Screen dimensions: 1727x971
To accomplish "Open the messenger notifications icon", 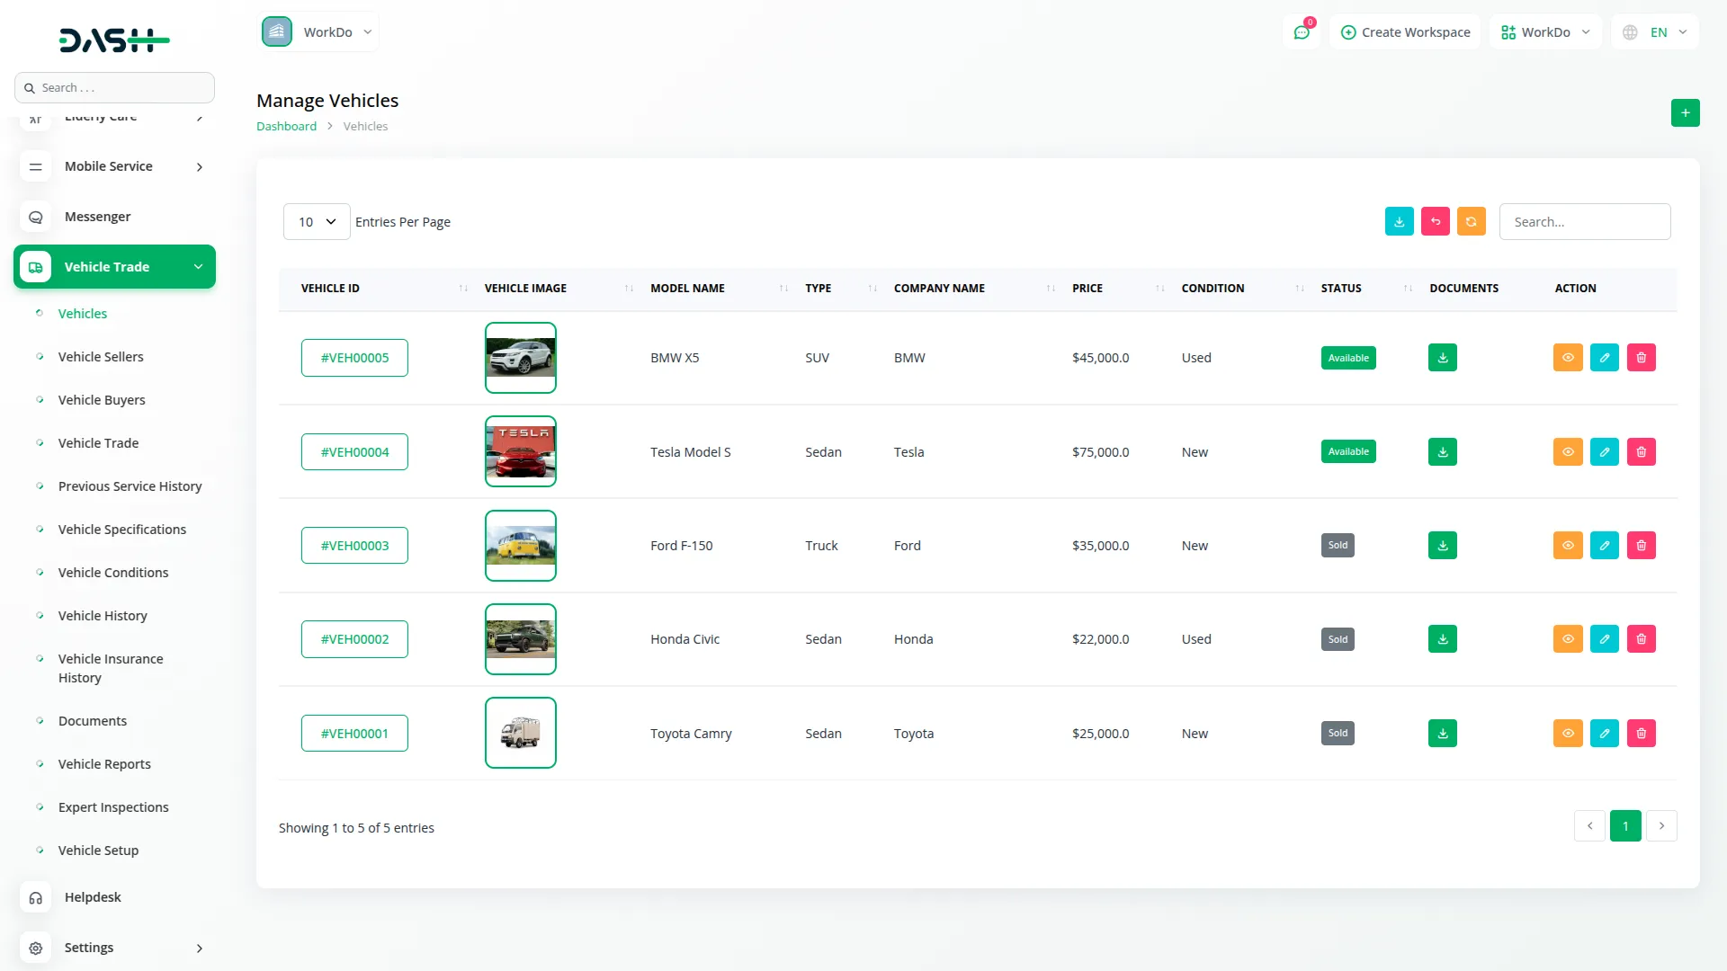I will click(1302, 31).
